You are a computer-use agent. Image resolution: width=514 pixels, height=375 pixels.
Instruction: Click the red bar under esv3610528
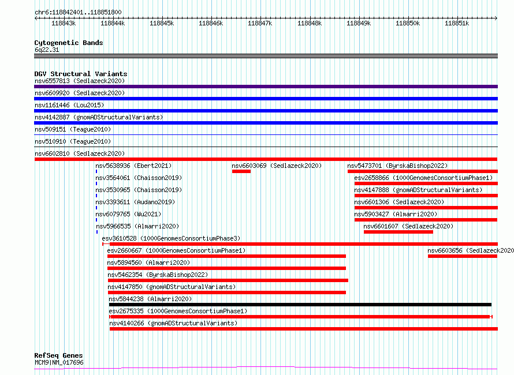(300, 244)
